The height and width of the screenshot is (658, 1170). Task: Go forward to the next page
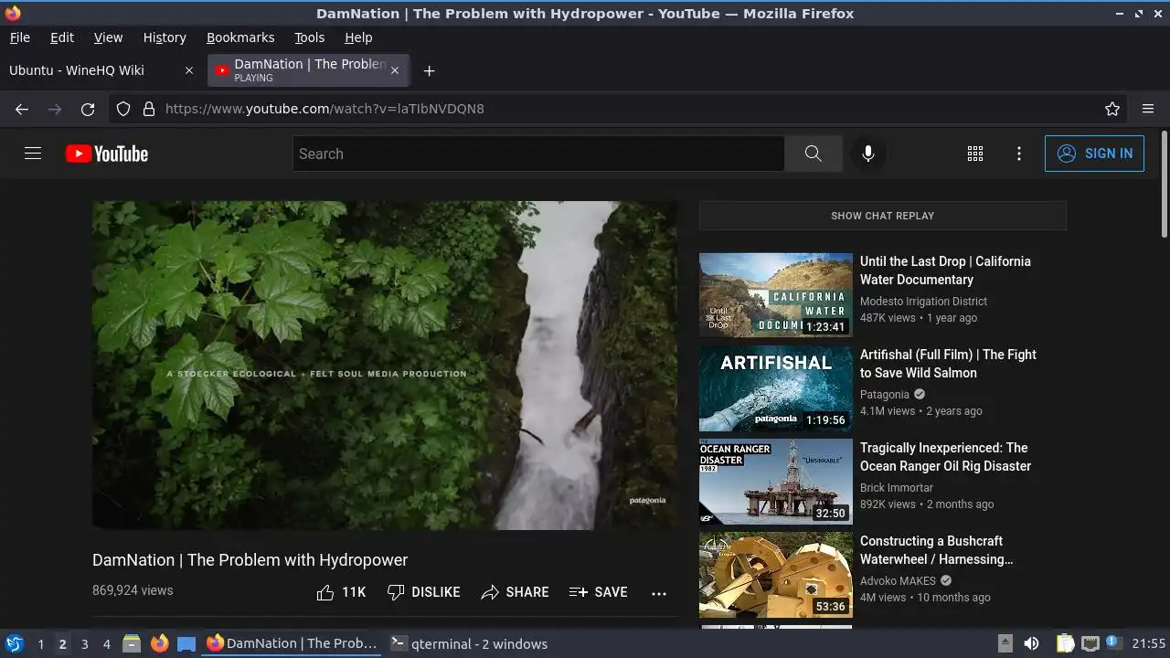click(55, 109)
